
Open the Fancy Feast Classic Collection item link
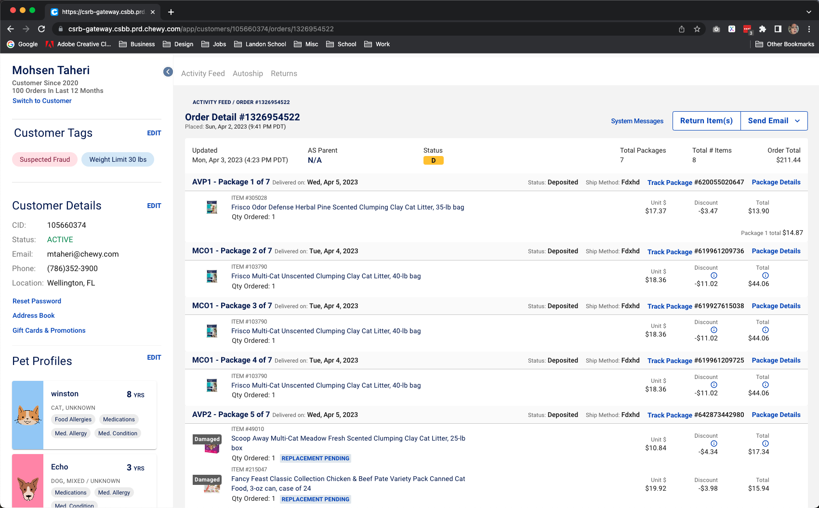click(x=348, y=483)
